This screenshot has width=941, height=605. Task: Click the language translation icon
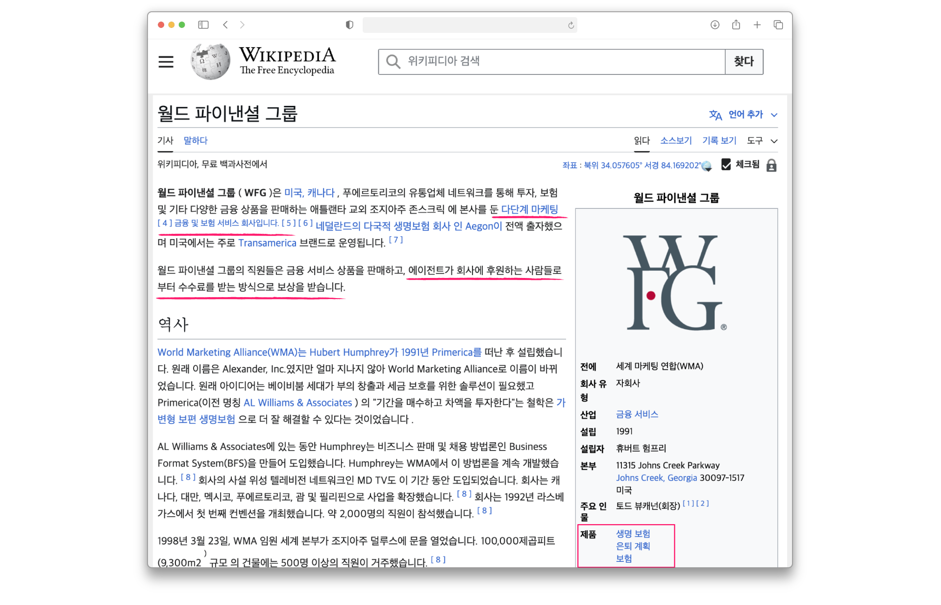716,115
